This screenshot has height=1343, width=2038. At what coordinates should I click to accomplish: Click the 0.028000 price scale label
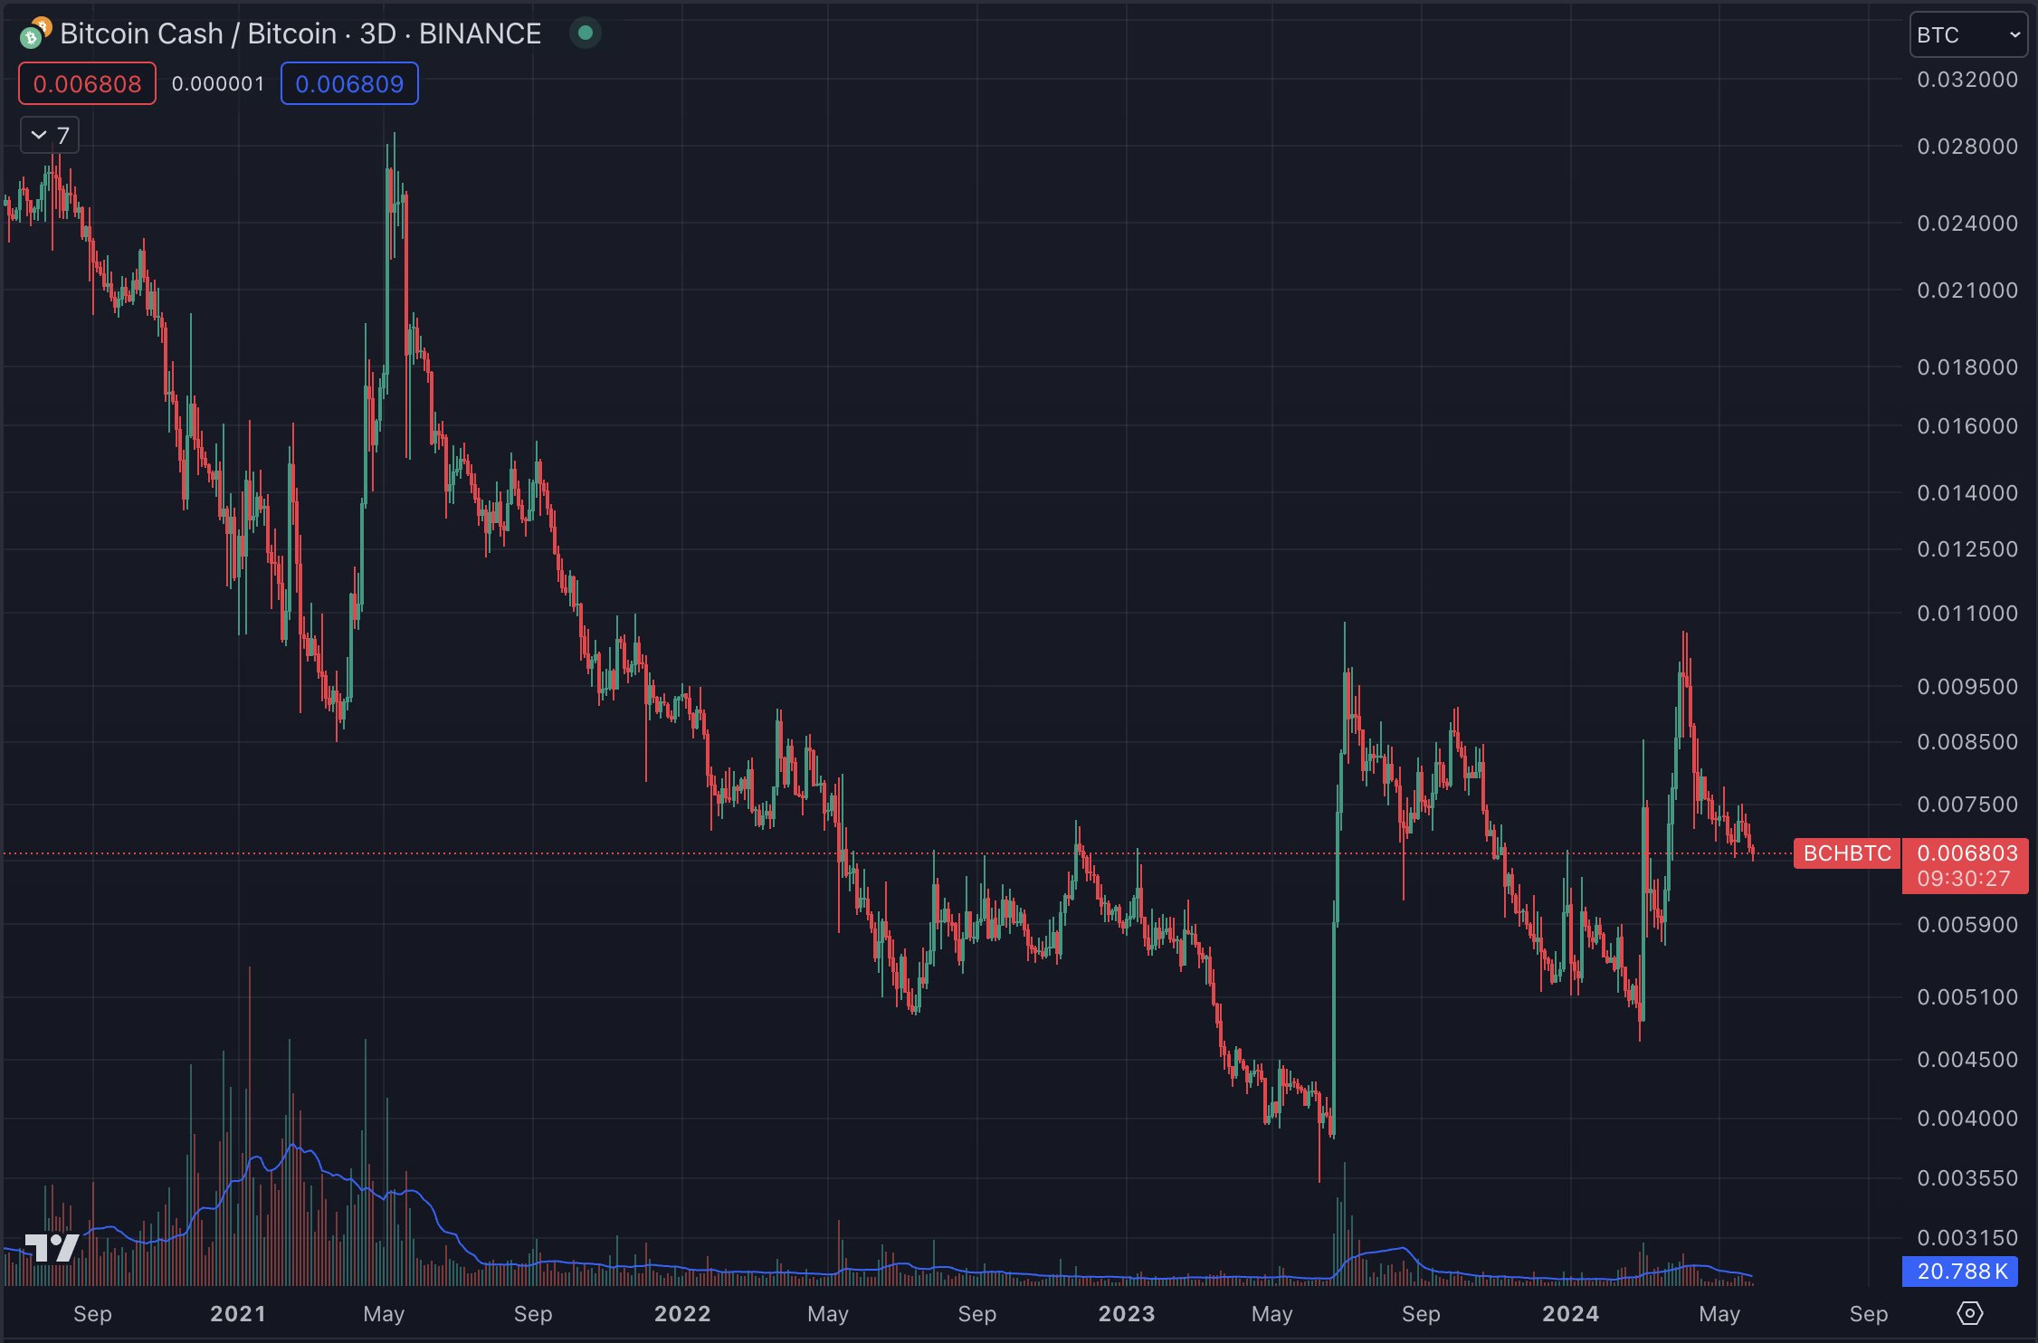point(1967,147)
